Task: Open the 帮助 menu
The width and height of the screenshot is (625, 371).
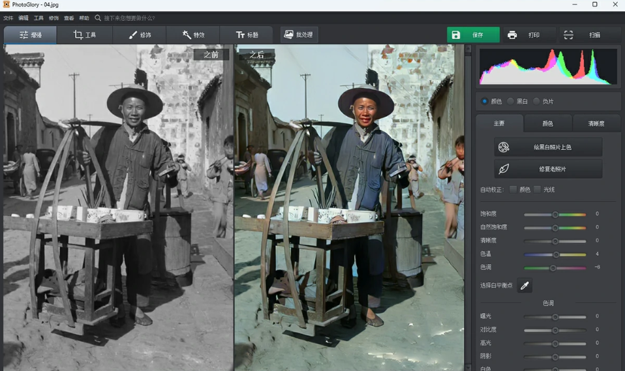Action: click(84, 18)
